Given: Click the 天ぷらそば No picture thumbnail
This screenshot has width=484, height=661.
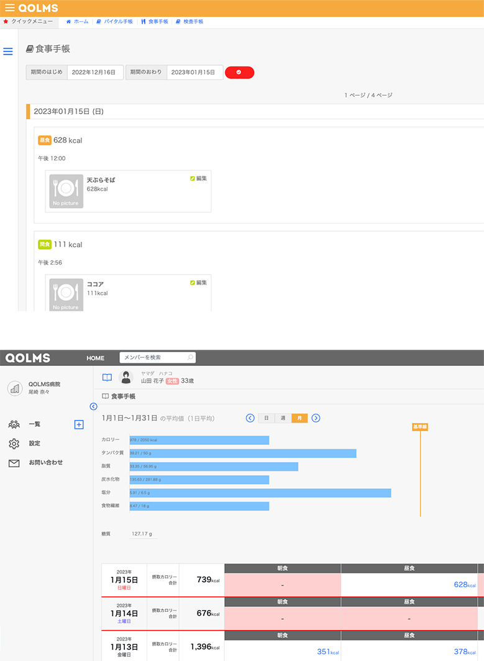Looking at the screenshot, I should click(66, 191).
